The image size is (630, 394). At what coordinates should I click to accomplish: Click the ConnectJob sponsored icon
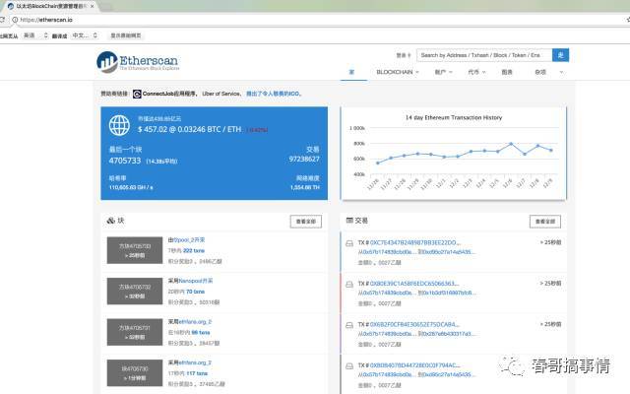click(x=137, y=94)
